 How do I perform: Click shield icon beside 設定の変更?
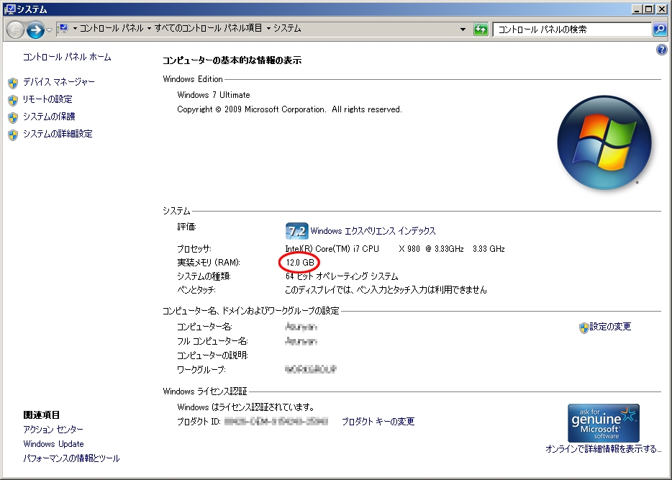584,328
